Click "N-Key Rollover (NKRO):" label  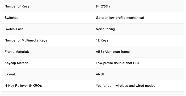23,86
